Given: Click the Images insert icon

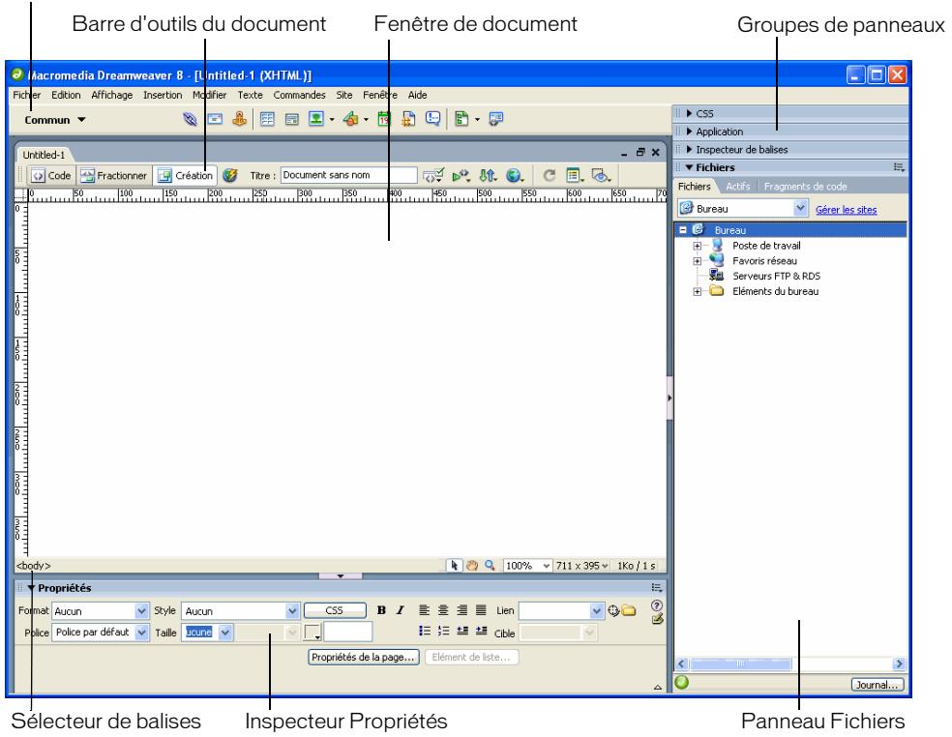Looking at the screenshot, I should coord(316,118).
